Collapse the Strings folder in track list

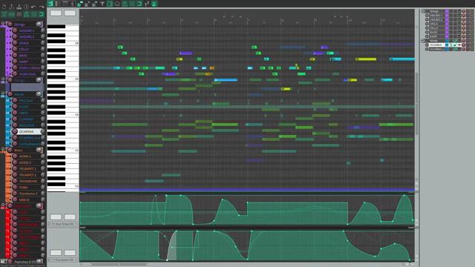(x=423, y=11)
